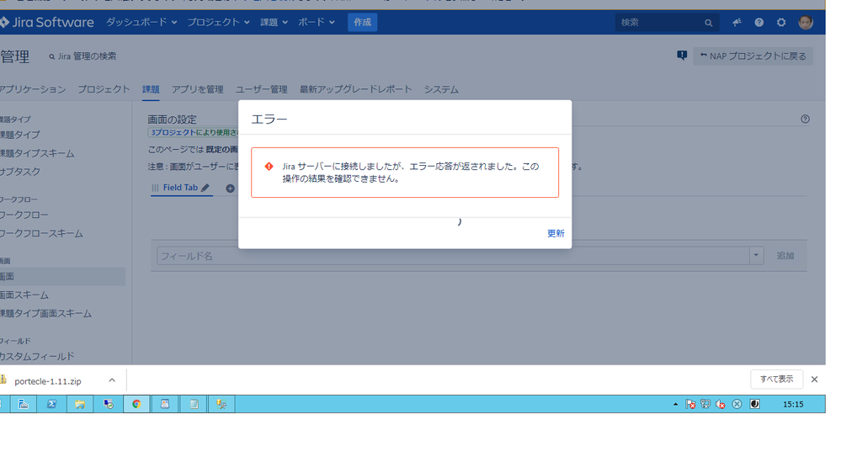Viewport: 841px width, 473px height.
Task: Click the フィールド名 input field
Action: pos(453,256)
